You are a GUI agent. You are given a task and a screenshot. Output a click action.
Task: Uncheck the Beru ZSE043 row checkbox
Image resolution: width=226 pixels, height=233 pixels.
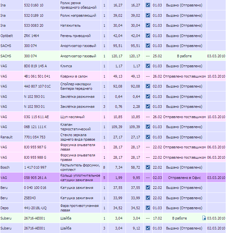point(148,198)
